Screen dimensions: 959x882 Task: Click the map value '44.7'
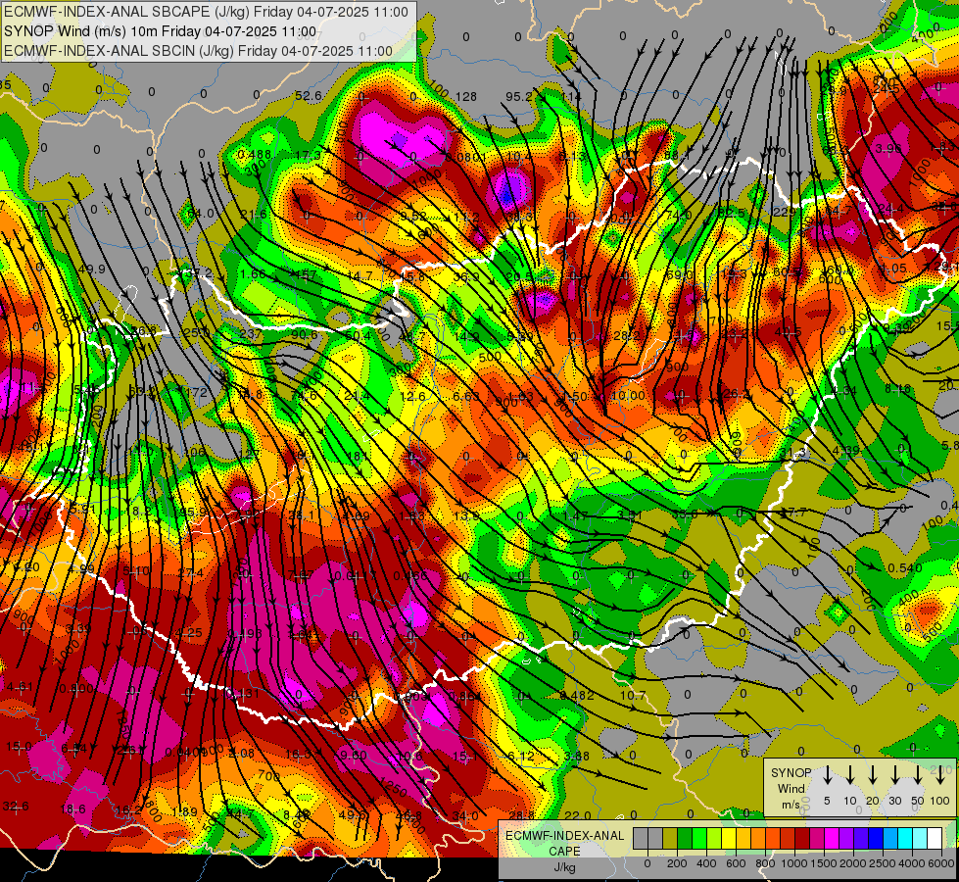240,814
